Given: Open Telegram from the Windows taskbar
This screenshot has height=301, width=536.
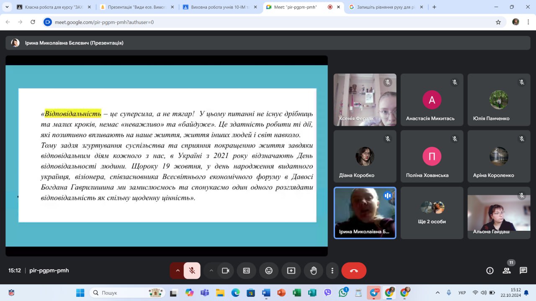Looking at the screenshot, I should pos(374,293).
